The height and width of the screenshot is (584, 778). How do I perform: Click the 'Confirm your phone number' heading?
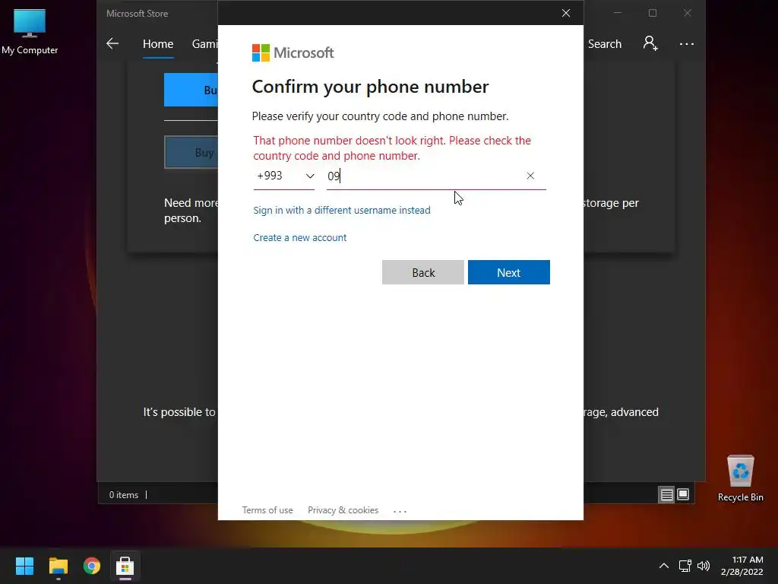point(370,87)
